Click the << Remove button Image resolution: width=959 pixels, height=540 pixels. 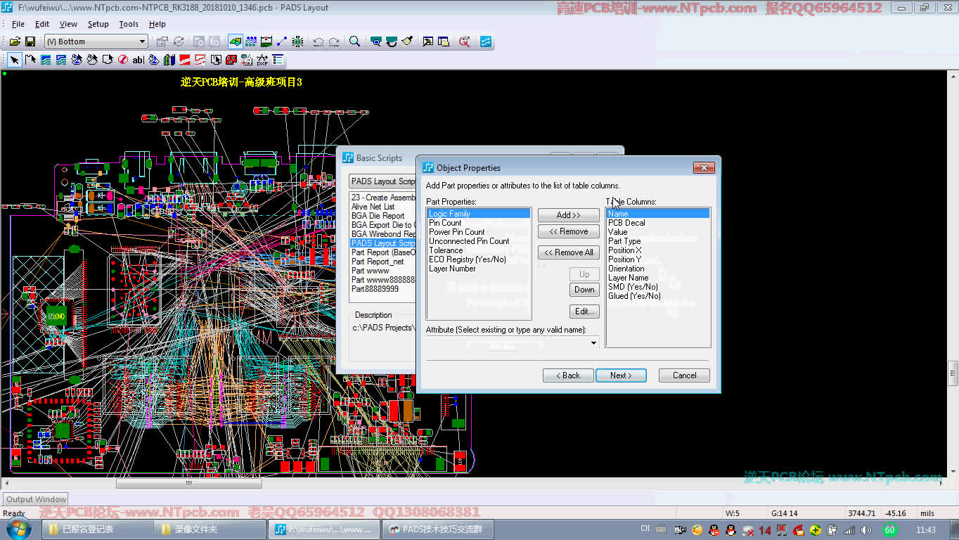pos(569,231)
